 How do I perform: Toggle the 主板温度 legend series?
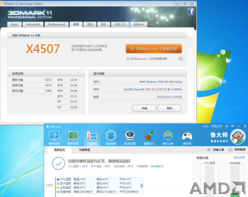[x=58, y=188]
